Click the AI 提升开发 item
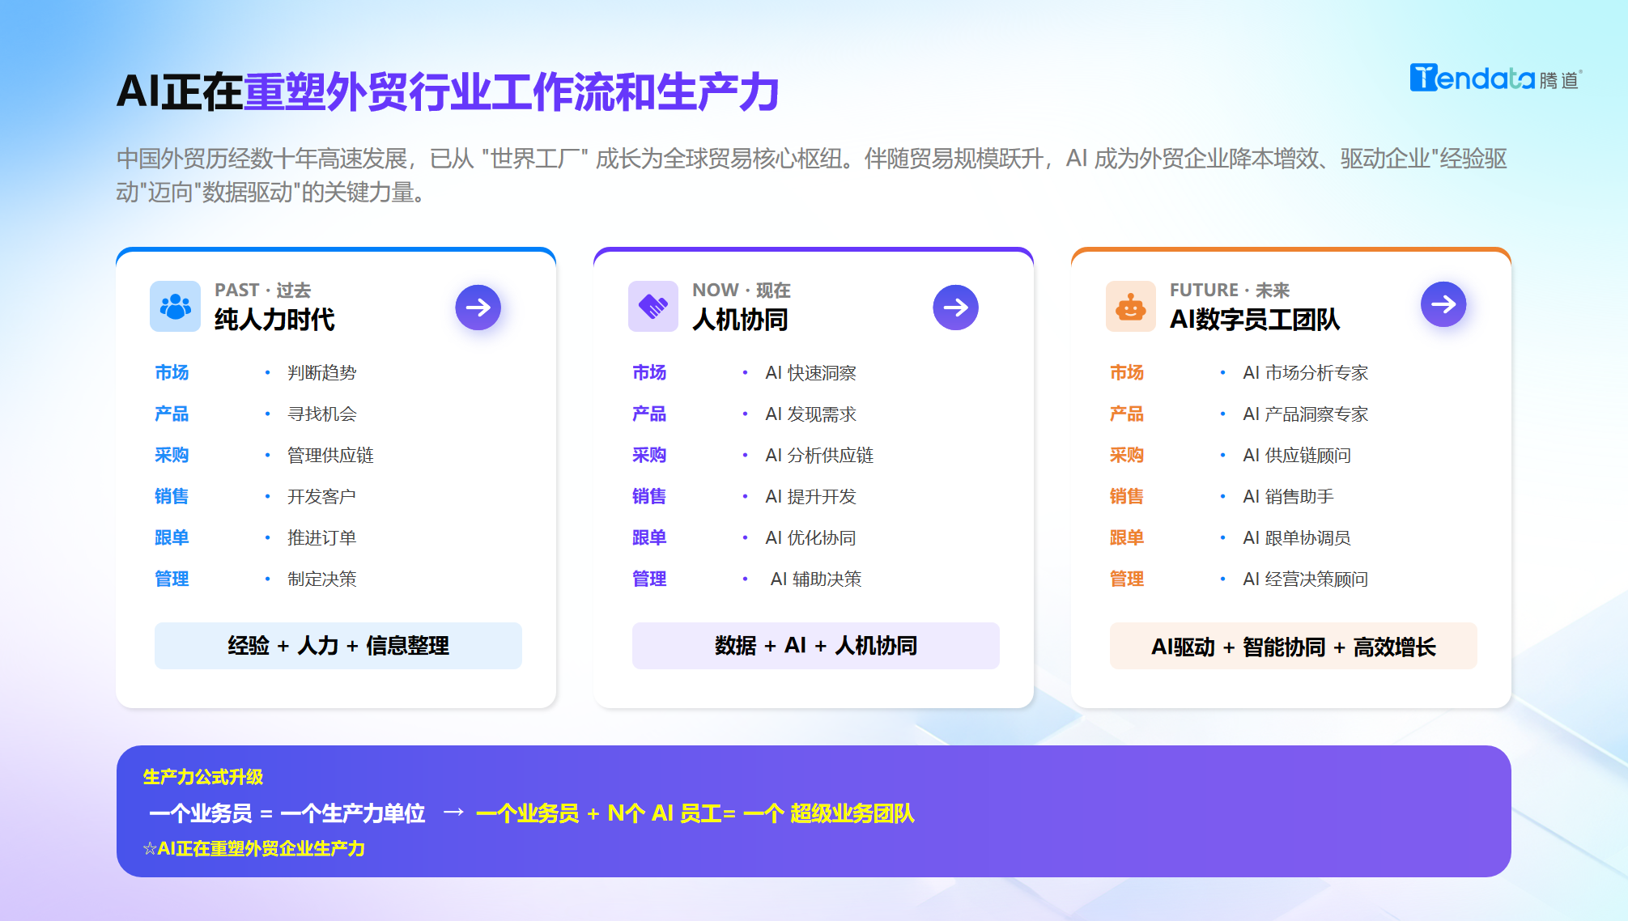Image resolution: width=1628 pixels, height=921 pixels. (x=810, y=496)
